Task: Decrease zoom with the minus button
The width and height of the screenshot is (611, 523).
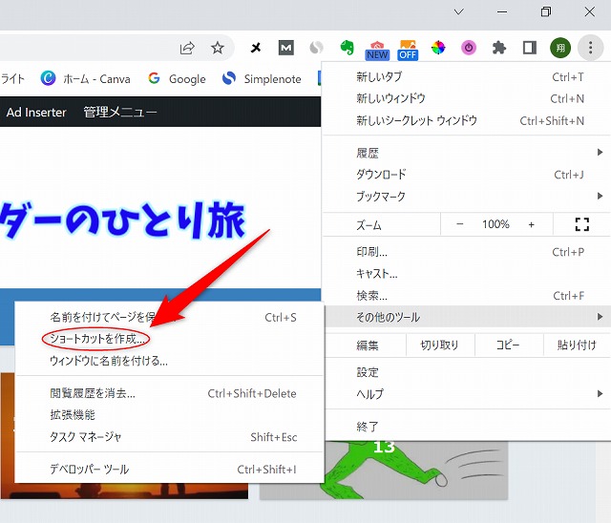Action: 460,224
